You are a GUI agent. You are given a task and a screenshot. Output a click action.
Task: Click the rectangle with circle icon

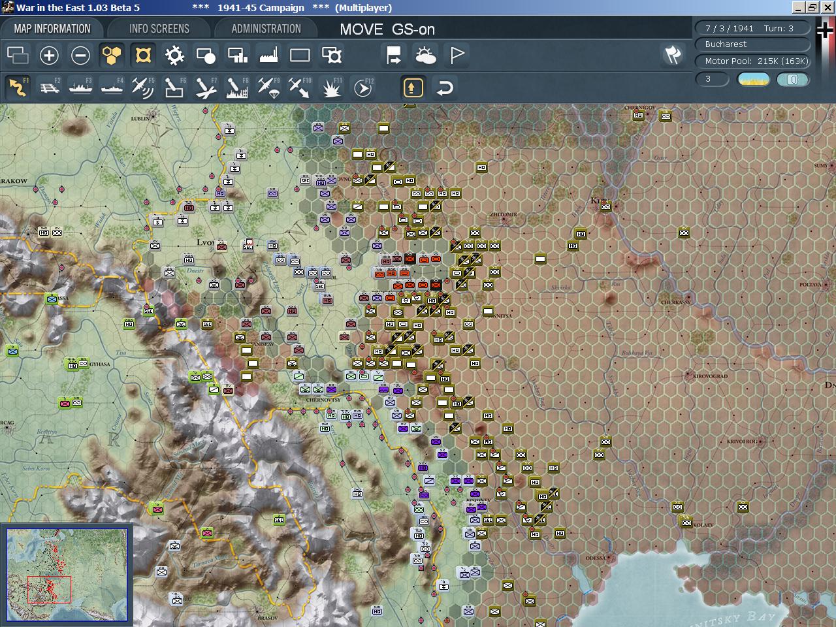pos(206,56)
